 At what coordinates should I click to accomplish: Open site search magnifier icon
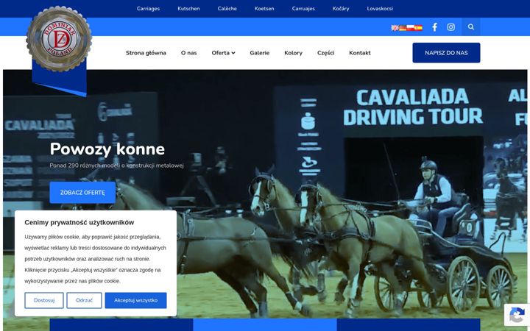pos(471,26)
